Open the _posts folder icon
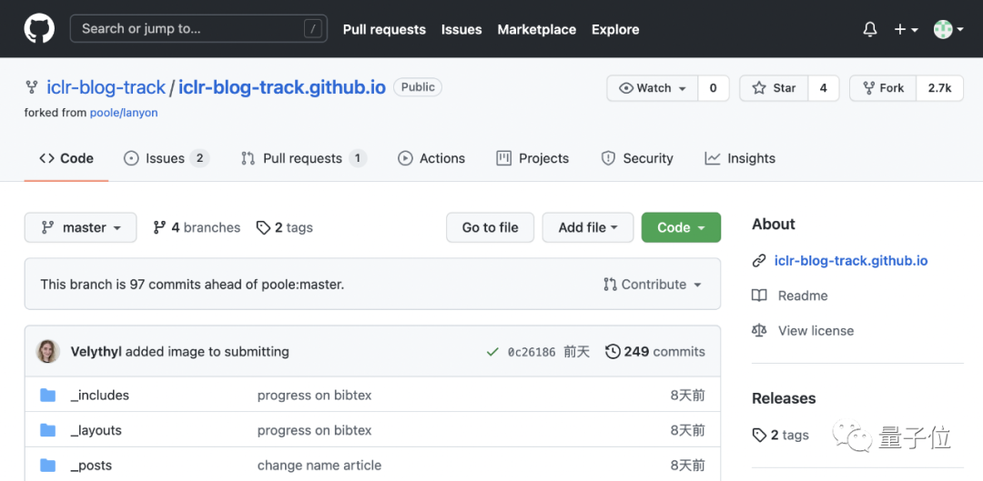The height and width of the screenshot is (481, 983). (x=47, y=466)
